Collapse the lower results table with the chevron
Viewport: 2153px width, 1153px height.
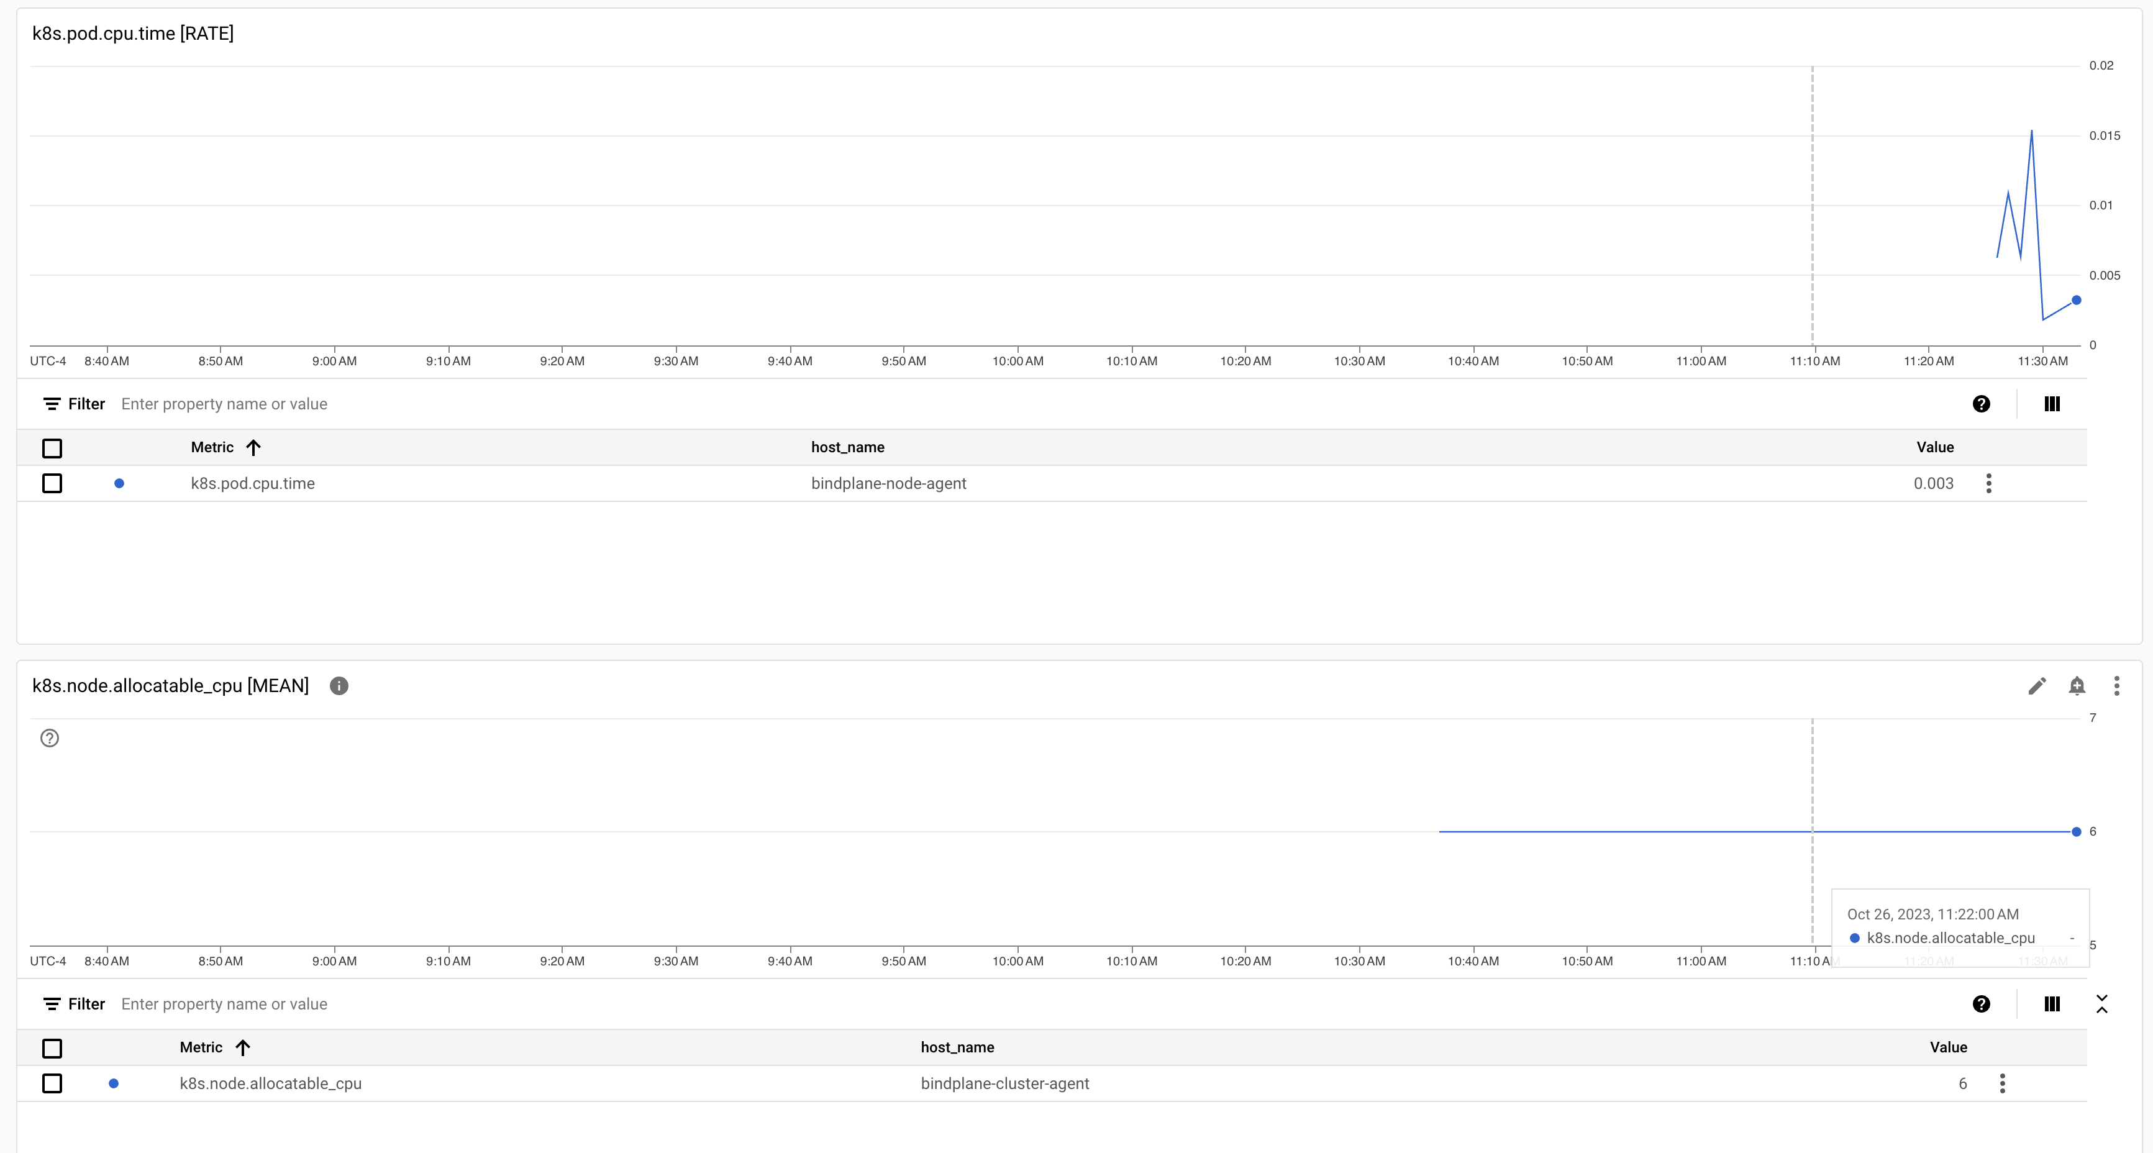tap(2103, 1003)
